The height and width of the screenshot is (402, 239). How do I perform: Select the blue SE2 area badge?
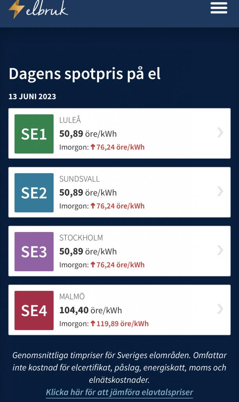(x=34, y=193)
